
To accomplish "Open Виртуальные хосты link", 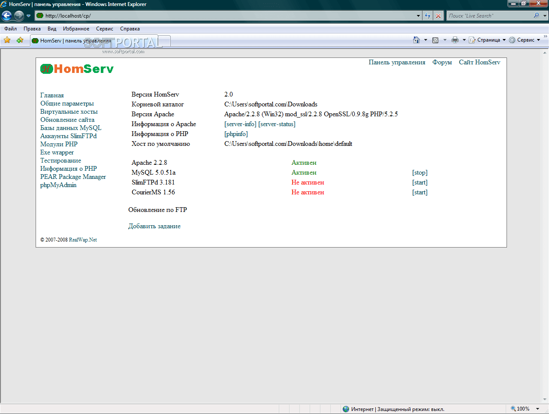I will click(x=69, y=112).
